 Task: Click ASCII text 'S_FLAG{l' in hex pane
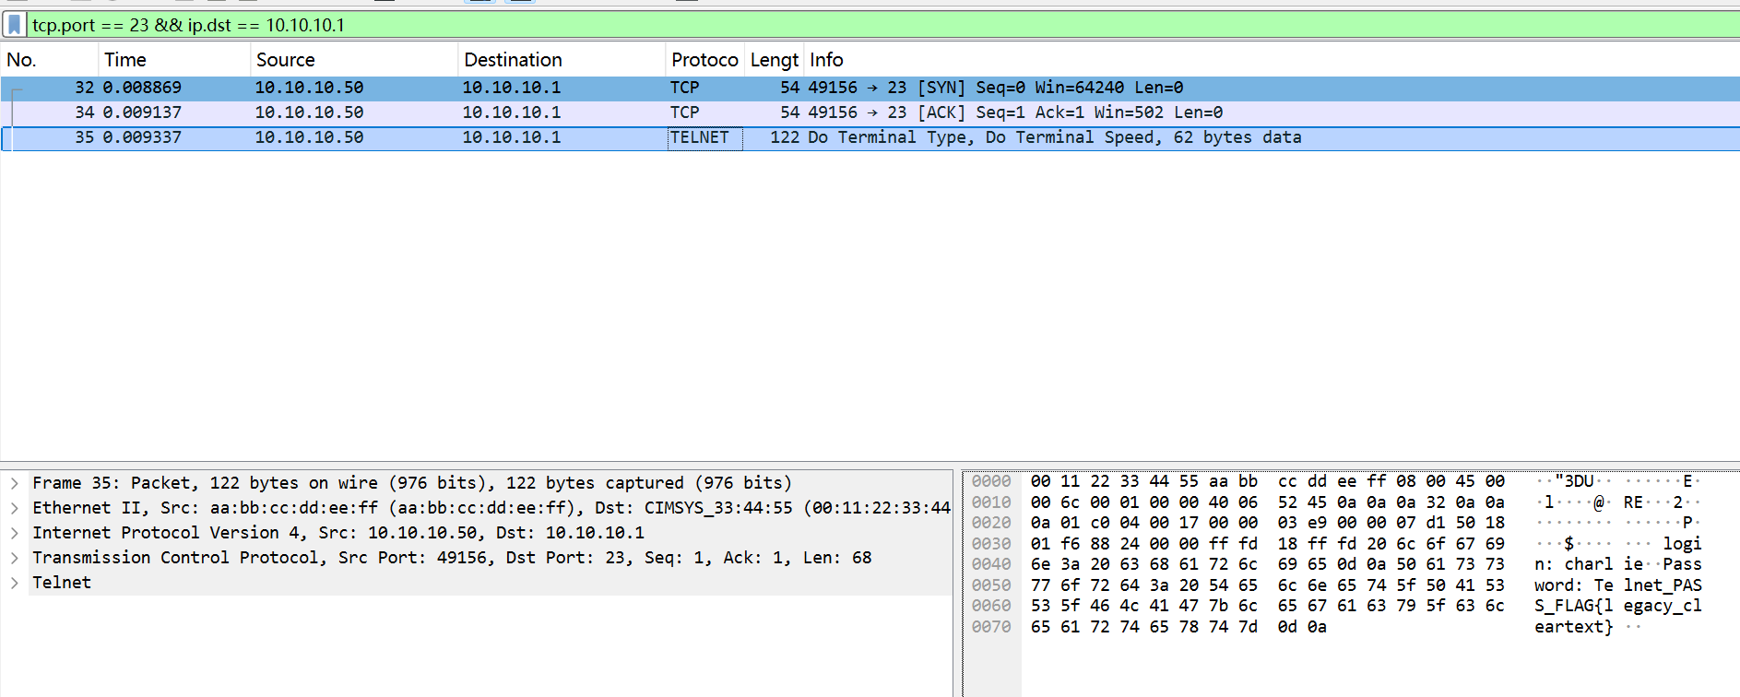tap(1574, 606)
